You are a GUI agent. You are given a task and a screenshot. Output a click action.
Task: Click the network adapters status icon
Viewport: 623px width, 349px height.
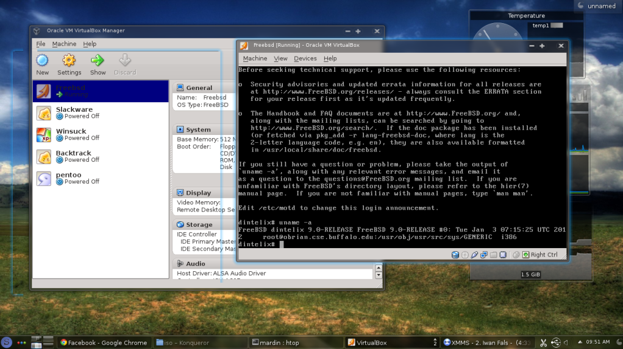pyautogui.click(x=484, y=255)
